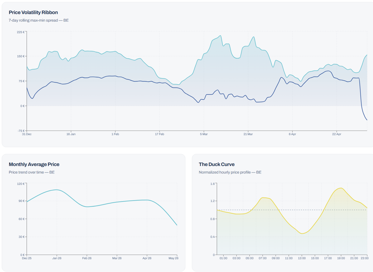The image size is (373, 272).
Task: Click the Price Volatility Ribbon title
Action: pyautogui.click(x=33, y=12)
